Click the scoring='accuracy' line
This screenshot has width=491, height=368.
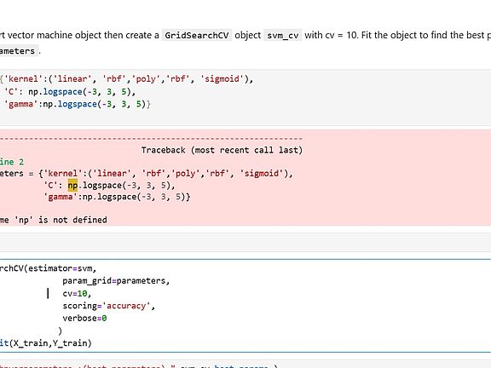click(108, 306)
